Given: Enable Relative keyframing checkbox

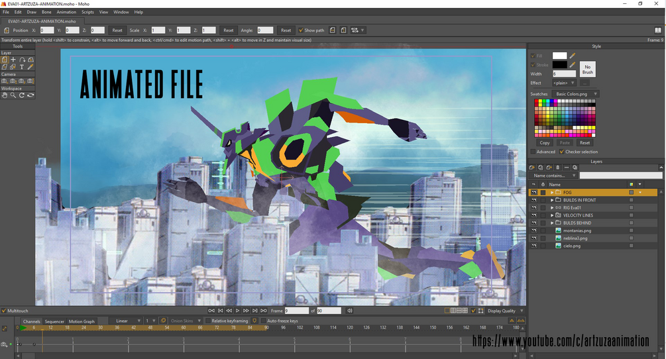Looking at the screenshot, I should (x=208, y=321).
